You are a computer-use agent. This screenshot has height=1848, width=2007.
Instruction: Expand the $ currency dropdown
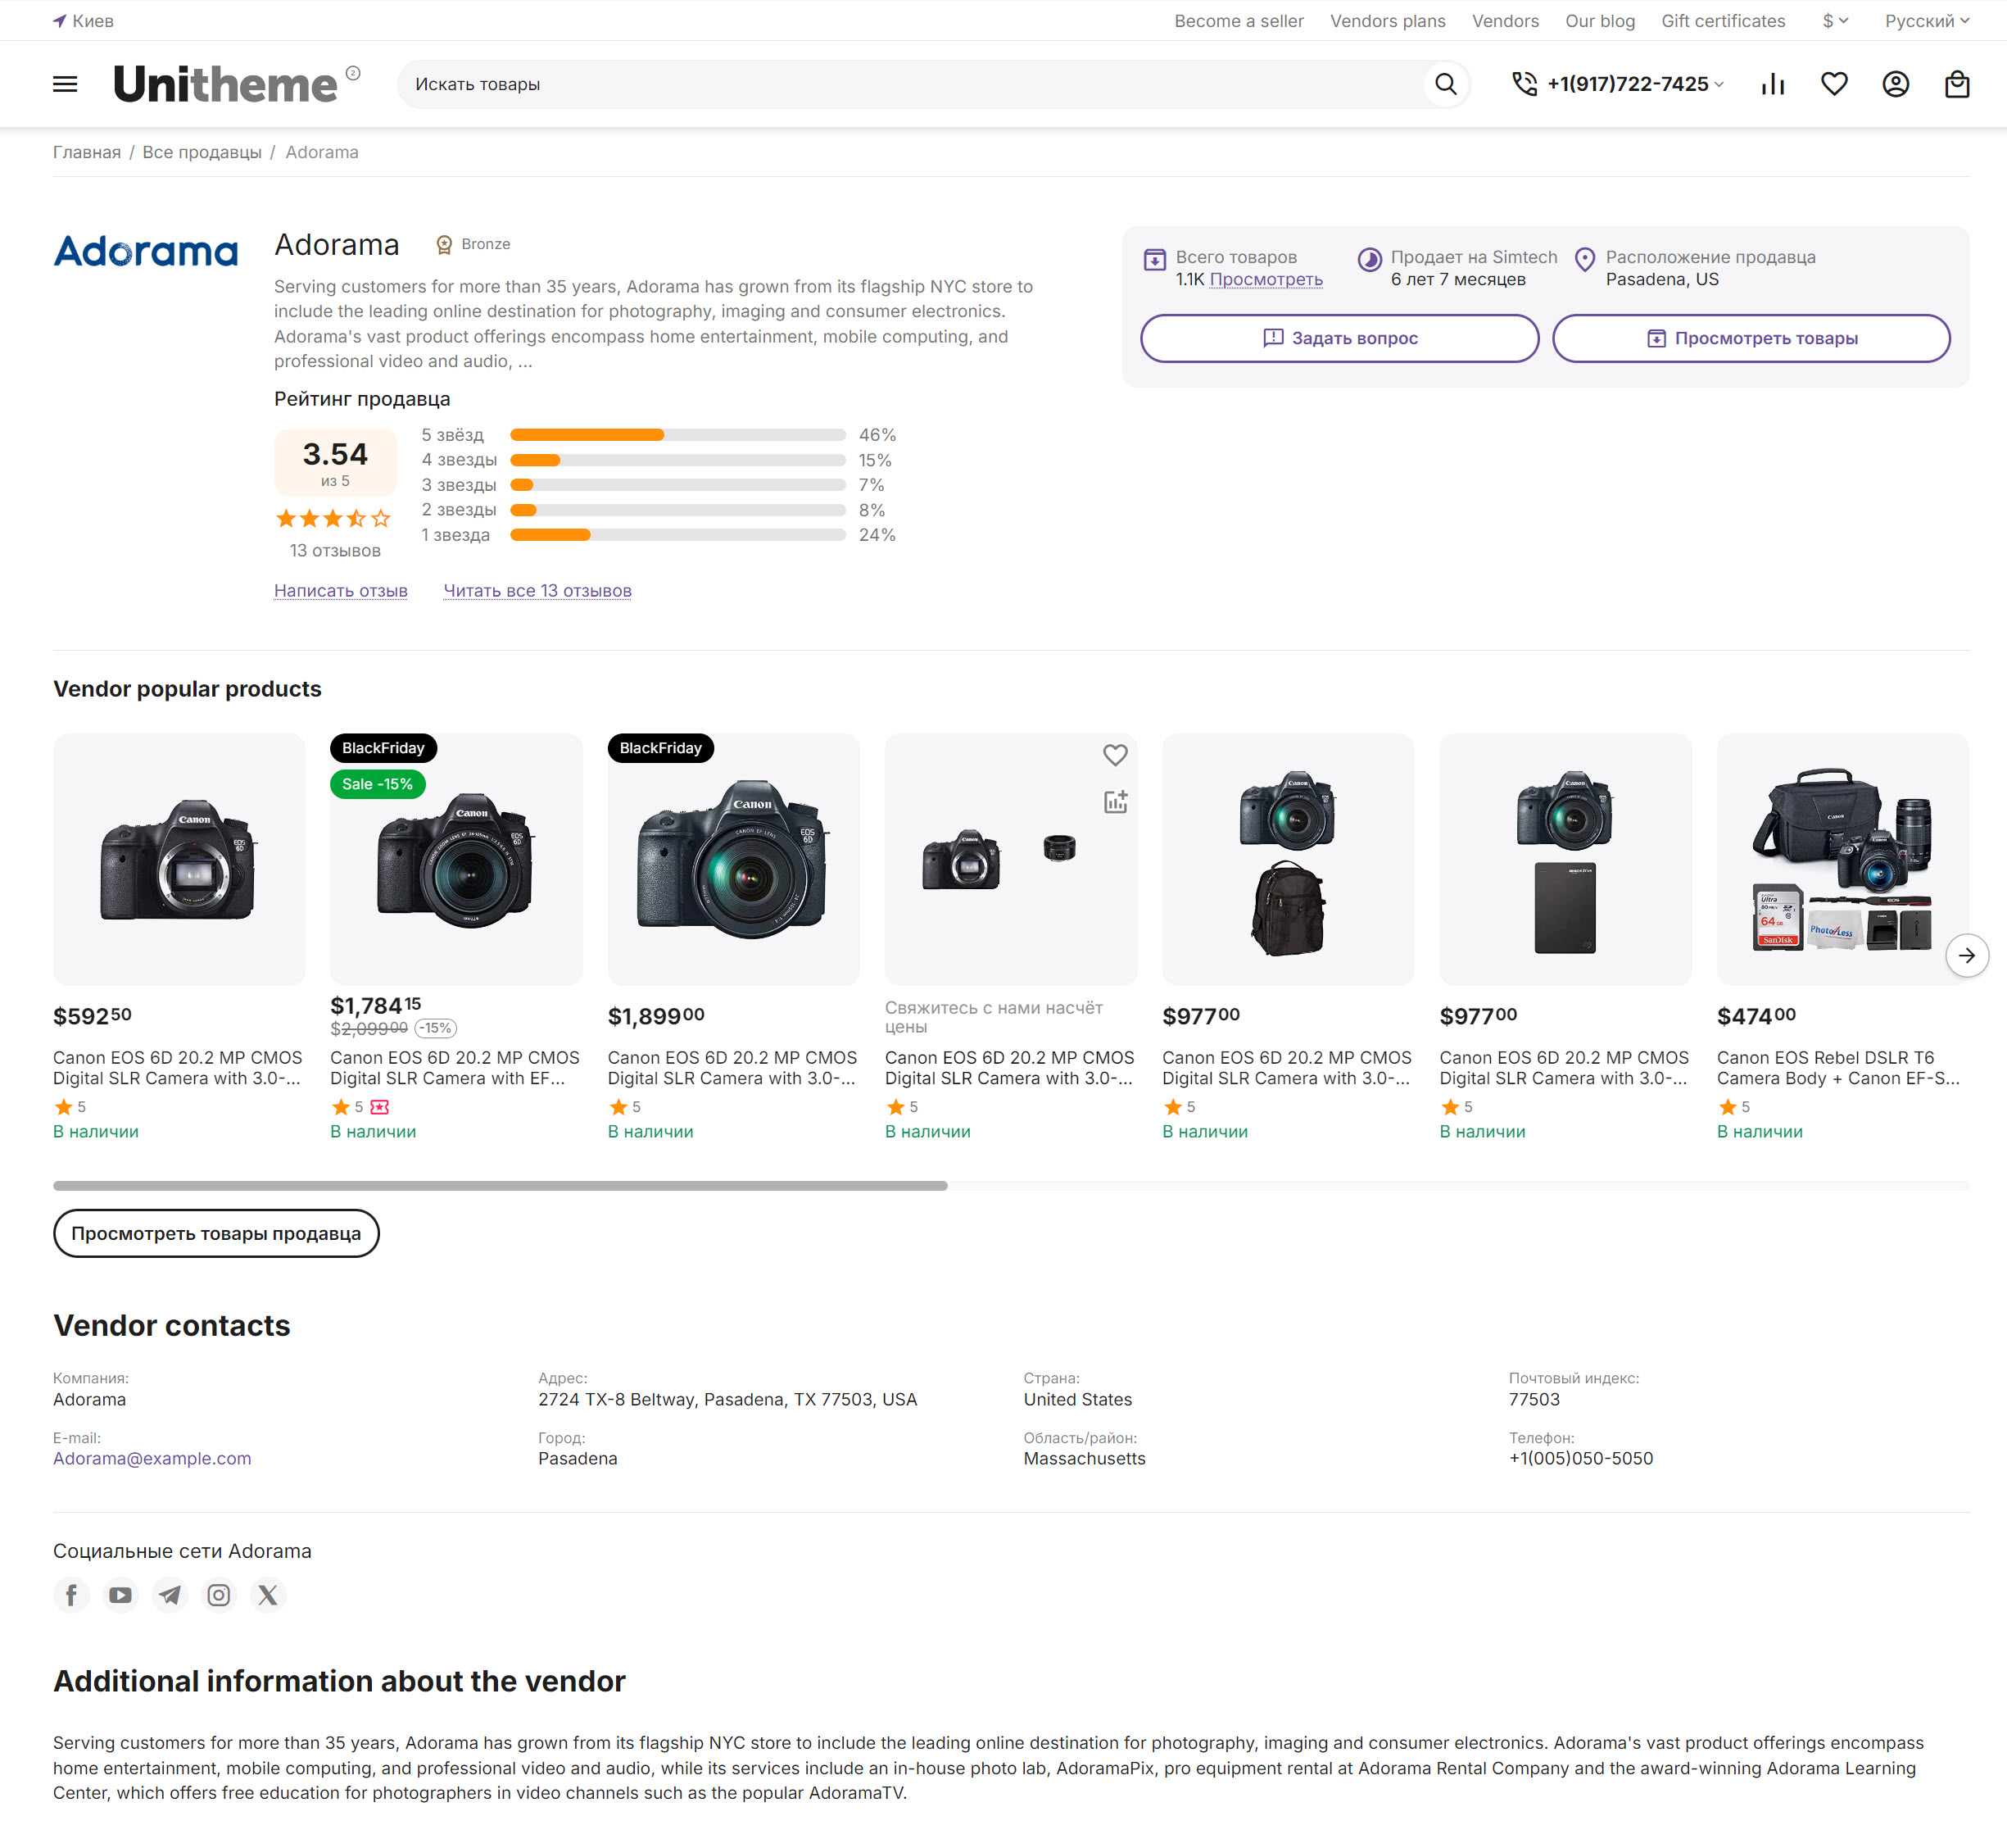click(x=1835, y=21)
